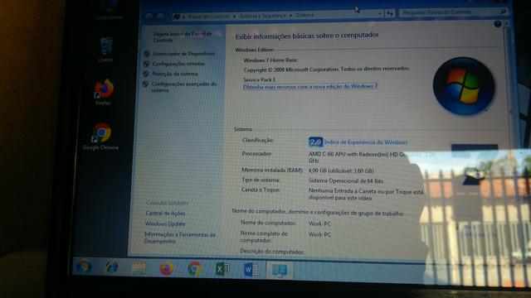531x298 pixels.
Task: Click Sistema e Segurança in the breadcrumb
Action: point(262,16)
